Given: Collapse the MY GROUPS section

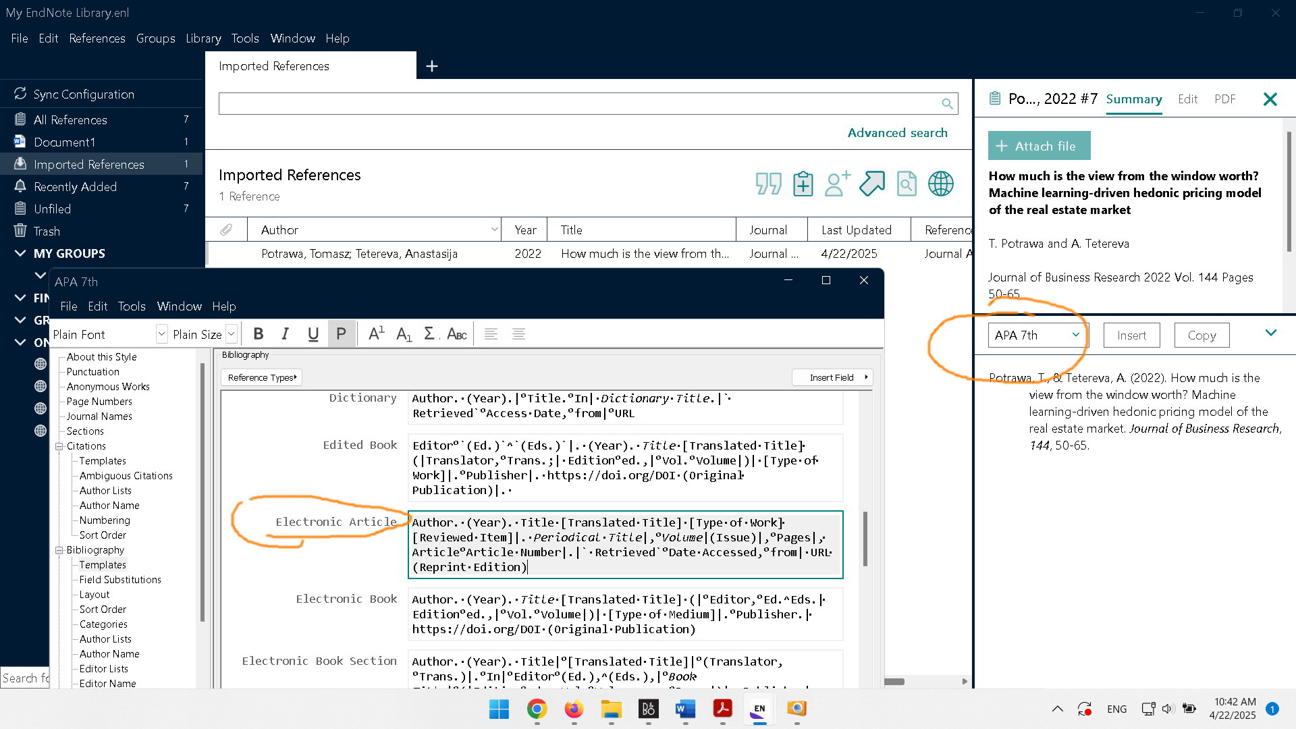Looking at the screenshot, I should tap(20, 254).
